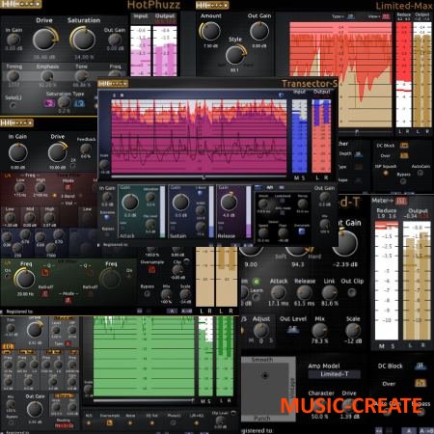Screen dimensions: 434x434
Task: Toggle the red Rolloff button on left filter
Action: click(x=45, y=293)
